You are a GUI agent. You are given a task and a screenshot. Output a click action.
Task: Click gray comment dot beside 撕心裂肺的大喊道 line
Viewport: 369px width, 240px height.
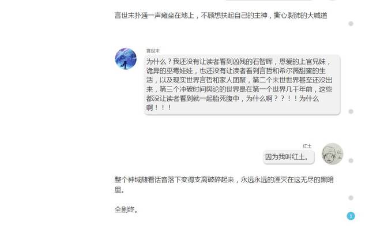tap(351, 24)
